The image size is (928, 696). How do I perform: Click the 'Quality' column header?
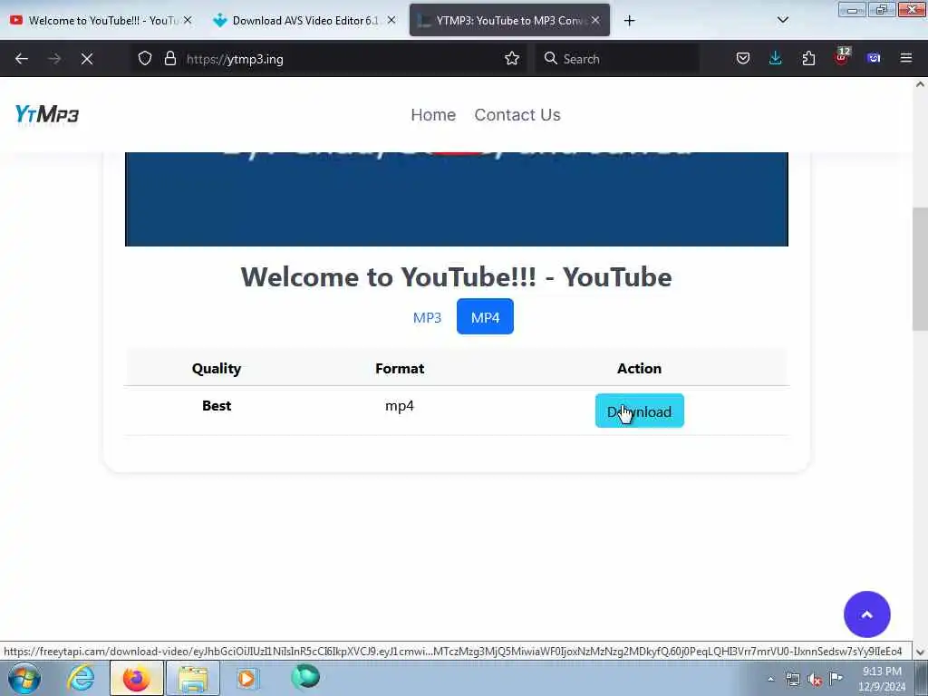pyautogui.click(x=217, y=368)
